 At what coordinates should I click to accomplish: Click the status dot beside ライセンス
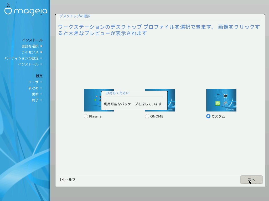tap(41, 52)
